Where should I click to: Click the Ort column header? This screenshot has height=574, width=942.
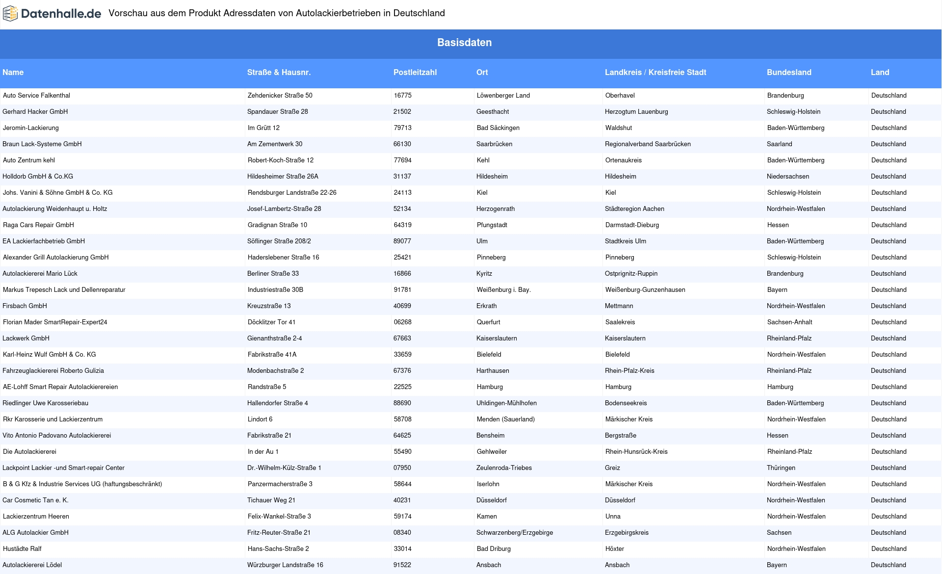click(482, 72)
